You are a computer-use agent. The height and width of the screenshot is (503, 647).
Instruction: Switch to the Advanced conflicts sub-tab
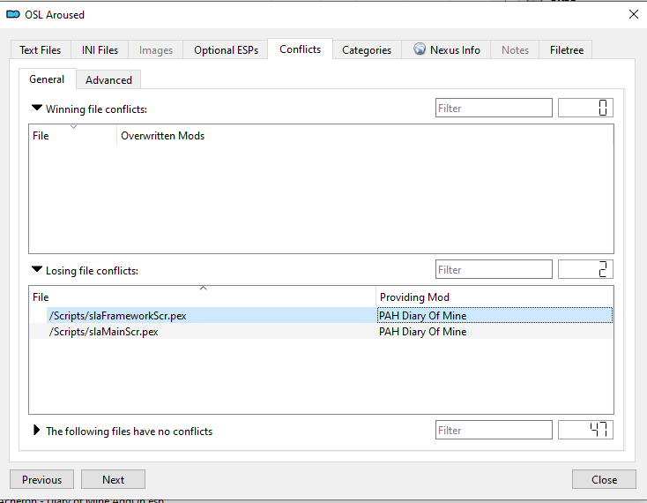point(108,80)
